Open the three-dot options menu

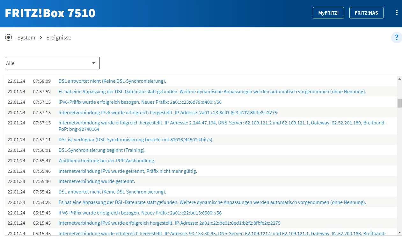click(x=397, y=13)
